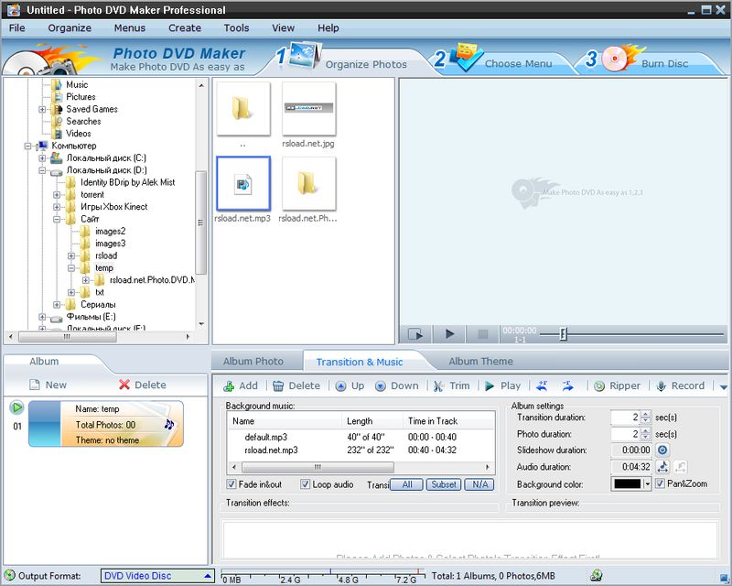
Task: Open the File menu
Action: 16,28
